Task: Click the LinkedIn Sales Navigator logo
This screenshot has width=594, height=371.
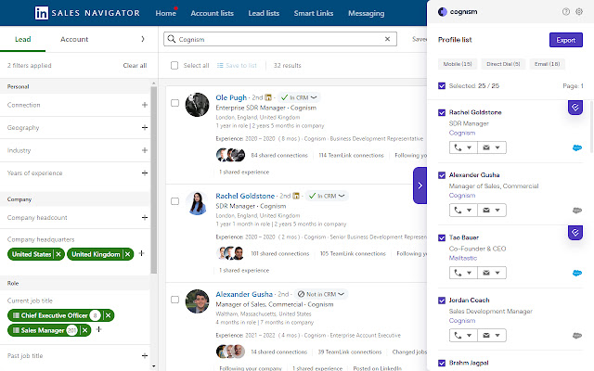Action: (x=87, y=13)
